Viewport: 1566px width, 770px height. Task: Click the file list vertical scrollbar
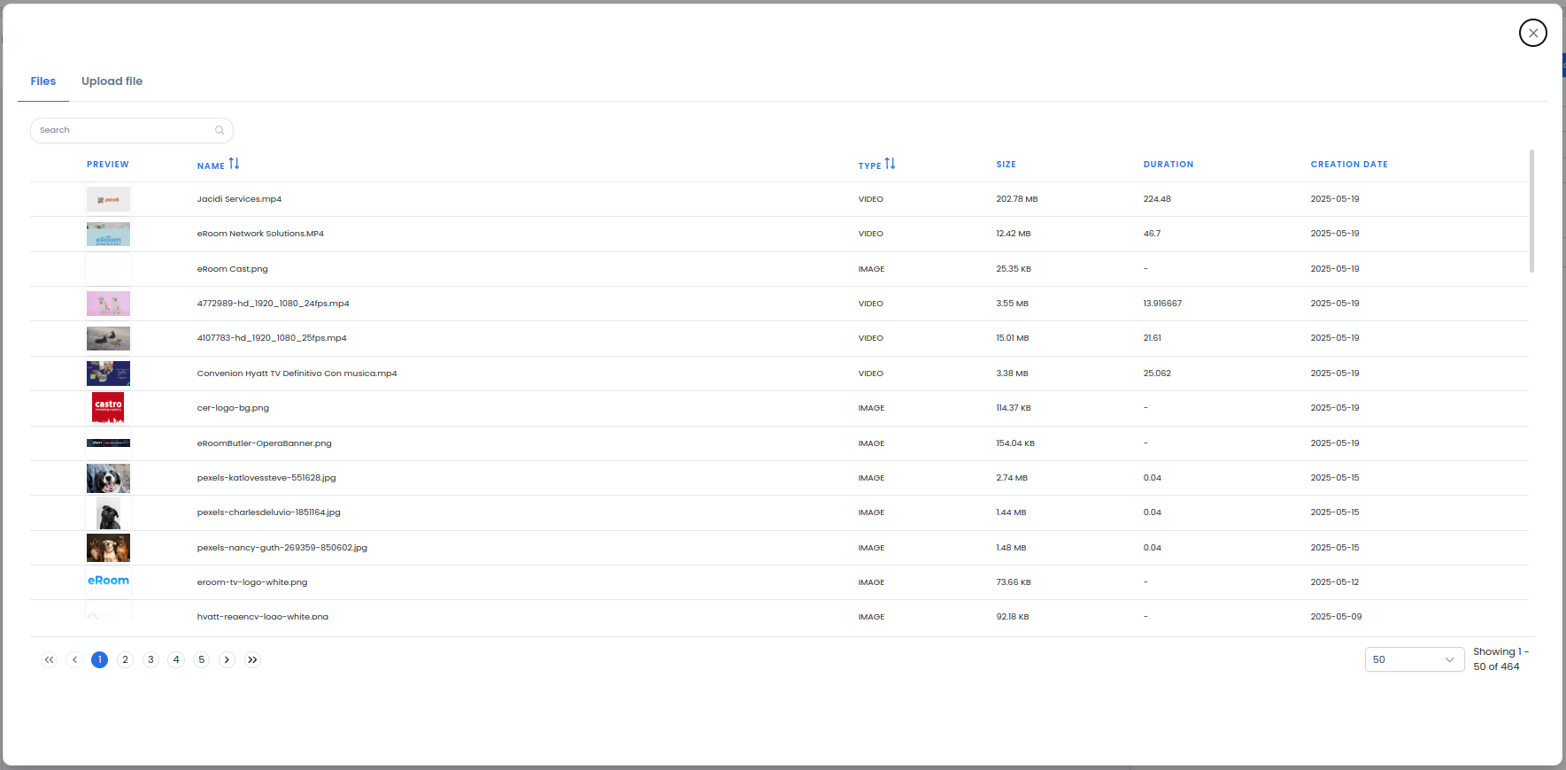coord(1531,211)
